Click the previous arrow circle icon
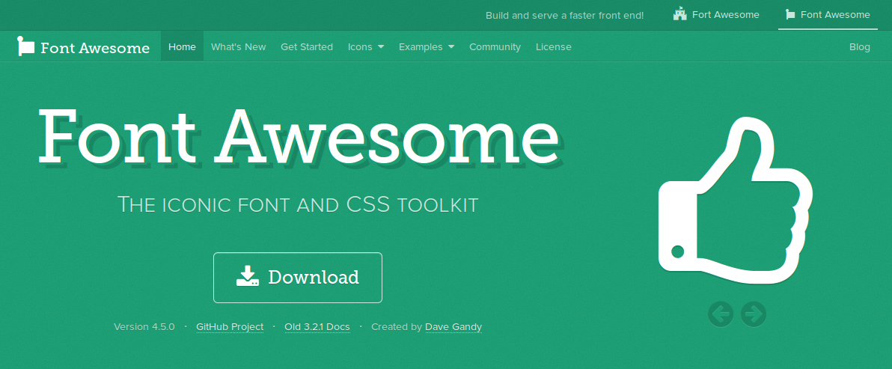 [721, 314]
